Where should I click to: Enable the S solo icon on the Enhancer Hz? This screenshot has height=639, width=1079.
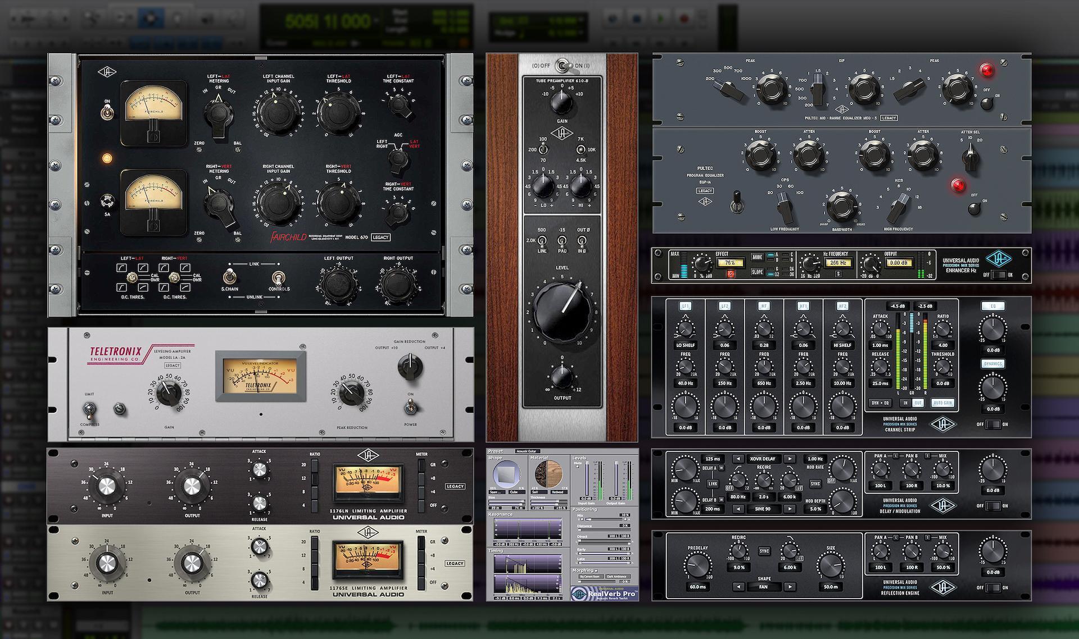[x=838, y=275]
